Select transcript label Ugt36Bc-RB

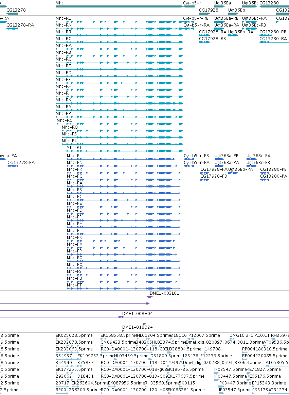pos(254,25)
